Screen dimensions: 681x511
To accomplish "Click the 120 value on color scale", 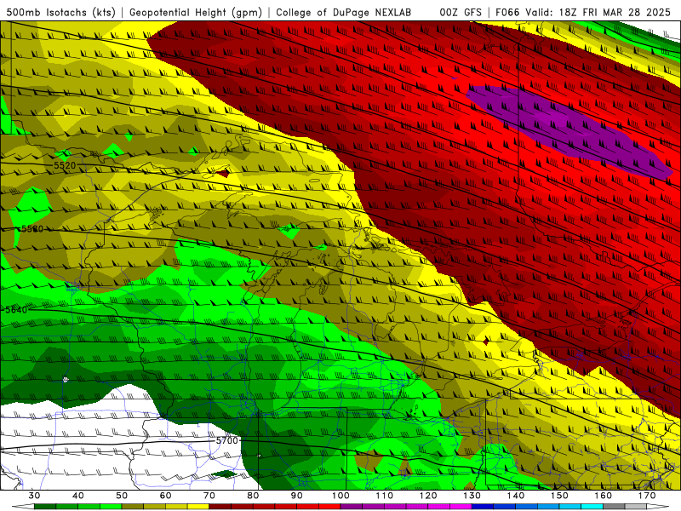I will 428,496.
